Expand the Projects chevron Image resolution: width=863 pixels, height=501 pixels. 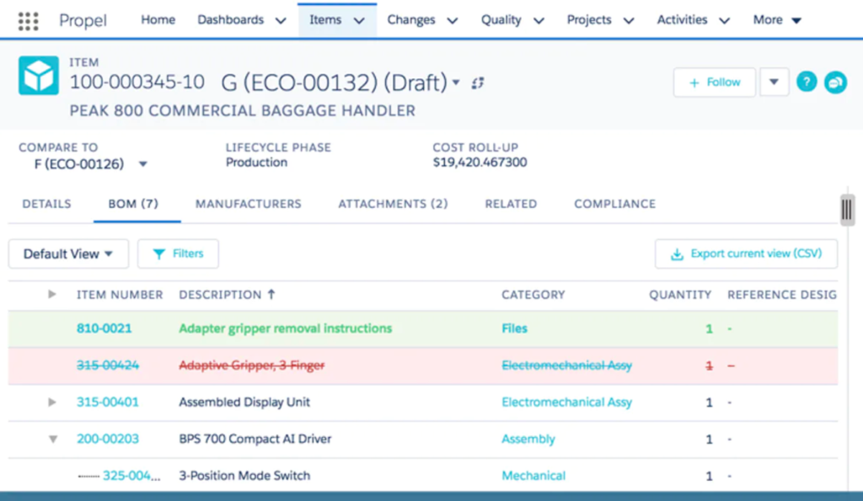(629, 21)
